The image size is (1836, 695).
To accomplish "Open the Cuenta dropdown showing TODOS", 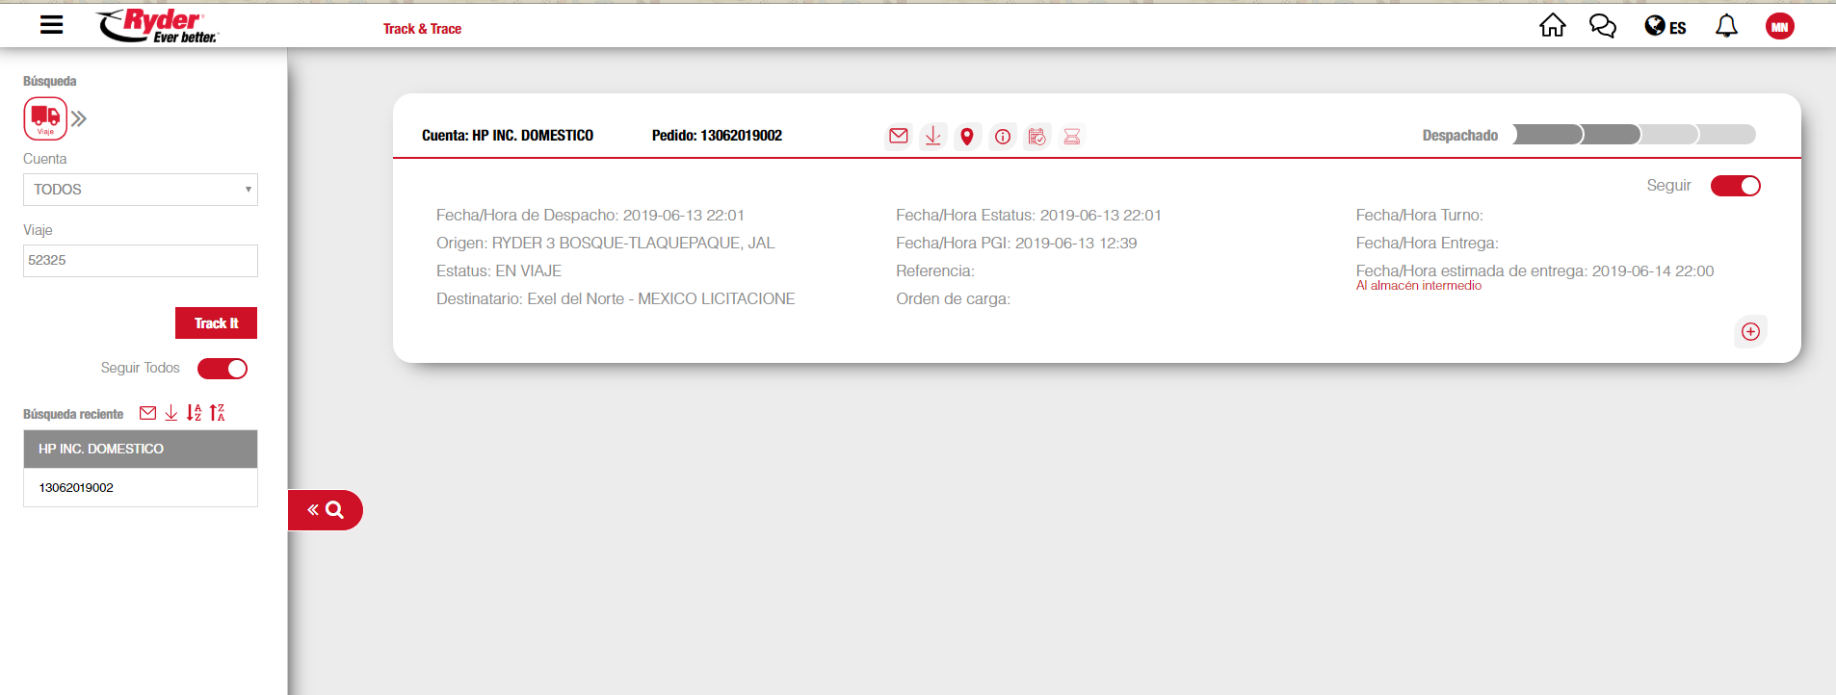I will tap(141, 190).
